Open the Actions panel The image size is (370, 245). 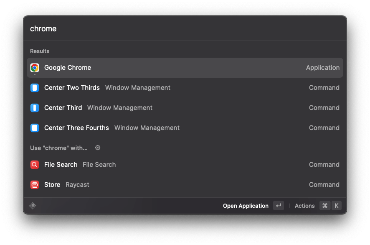(304, 206)
